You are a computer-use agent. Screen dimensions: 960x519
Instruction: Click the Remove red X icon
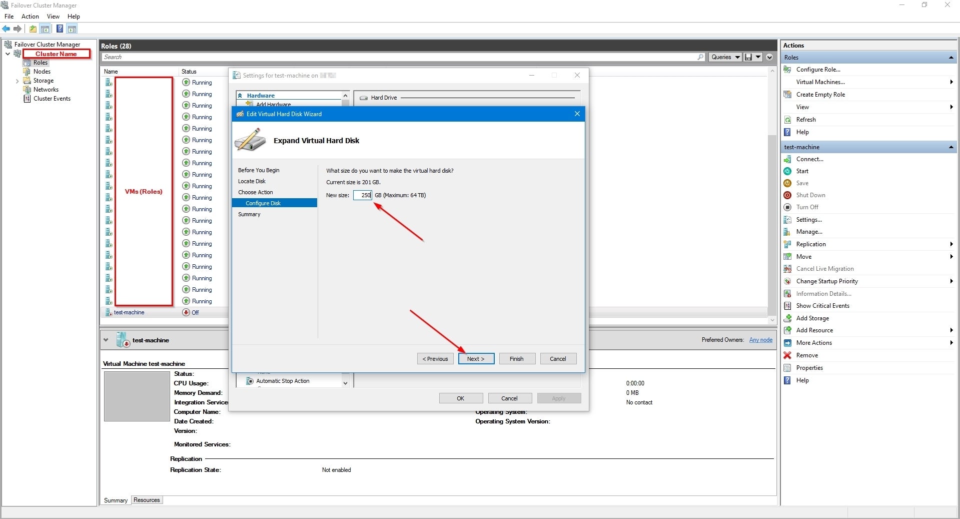pyautogui.click(x=787, y=355)
